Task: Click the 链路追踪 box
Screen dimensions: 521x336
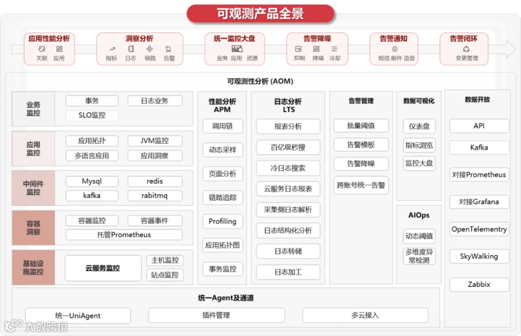Action: point(222,198)
